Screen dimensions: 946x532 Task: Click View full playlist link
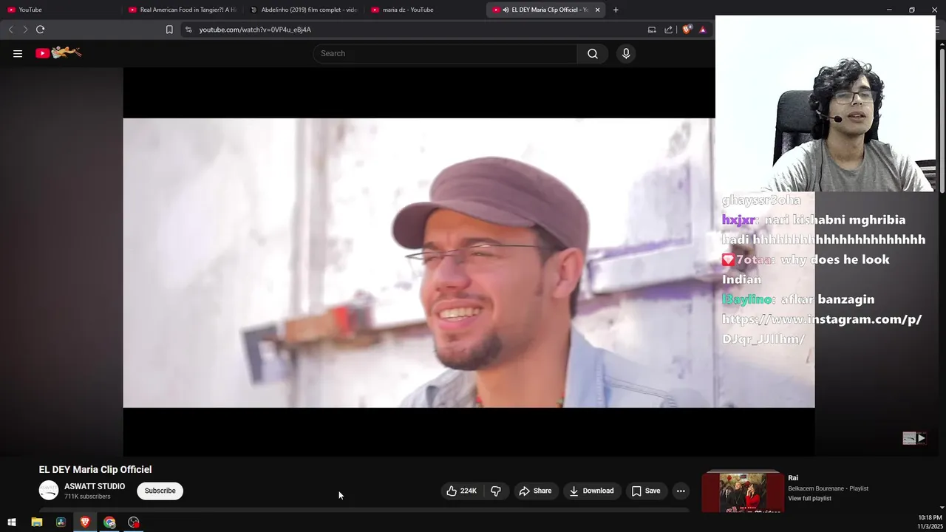809,499
